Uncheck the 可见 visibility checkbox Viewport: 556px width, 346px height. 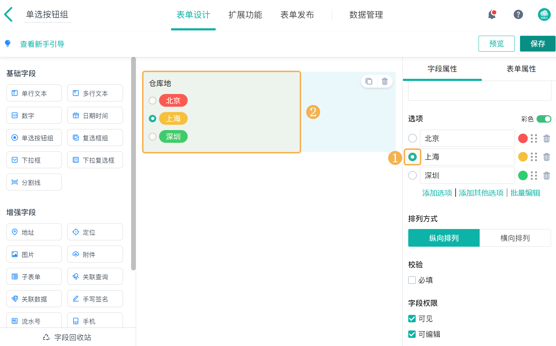pyautogui.click(x=412, y=319)
